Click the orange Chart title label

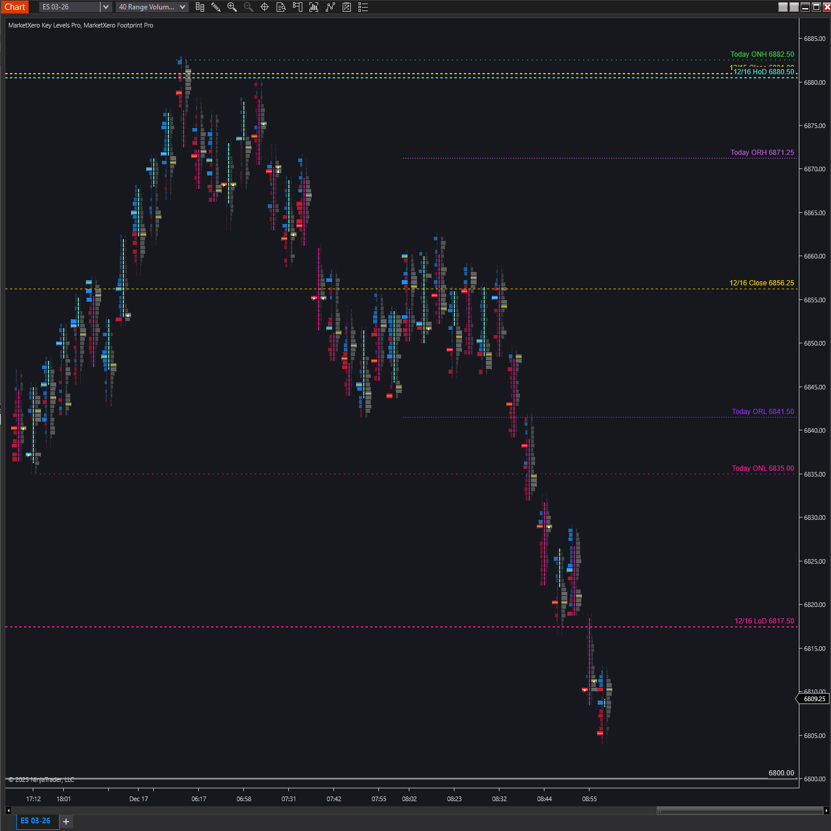[x=15, y=7]
